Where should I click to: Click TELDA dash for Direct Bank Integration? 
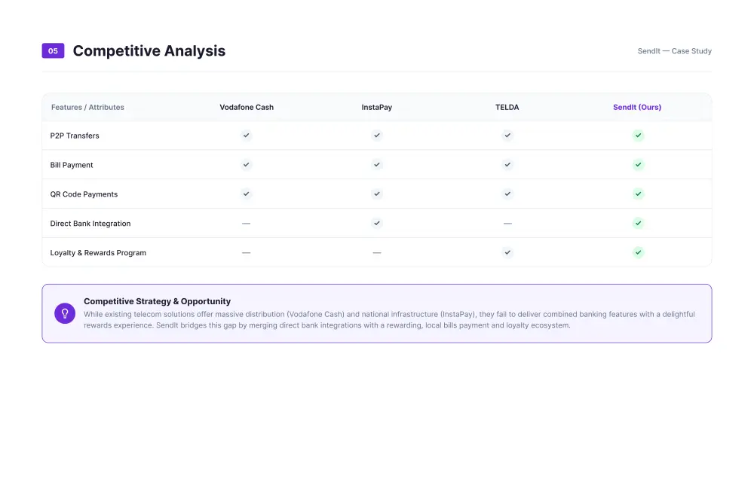pyautogui.click(x=507, y=224)
